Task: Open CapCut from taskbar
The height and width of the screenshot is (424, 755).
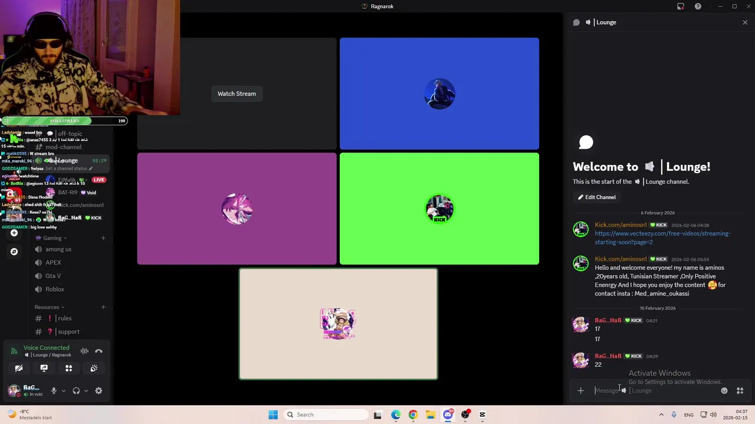Action: (482, 415)
